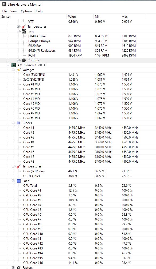
Task: Expand the motherboard Temperatures node
Action: 18,27
